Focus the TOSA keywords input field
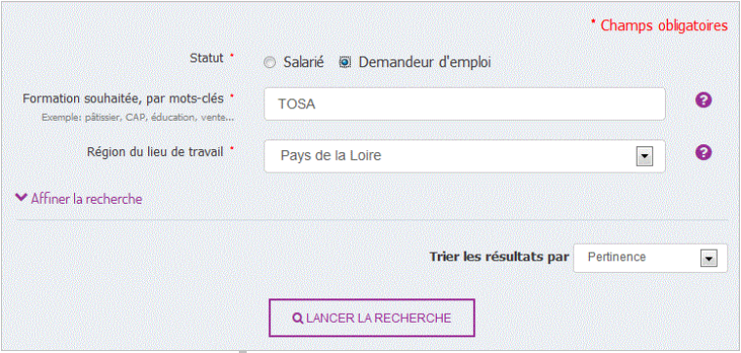The width and height of the screenshot is (741, 353). point(464,104)
